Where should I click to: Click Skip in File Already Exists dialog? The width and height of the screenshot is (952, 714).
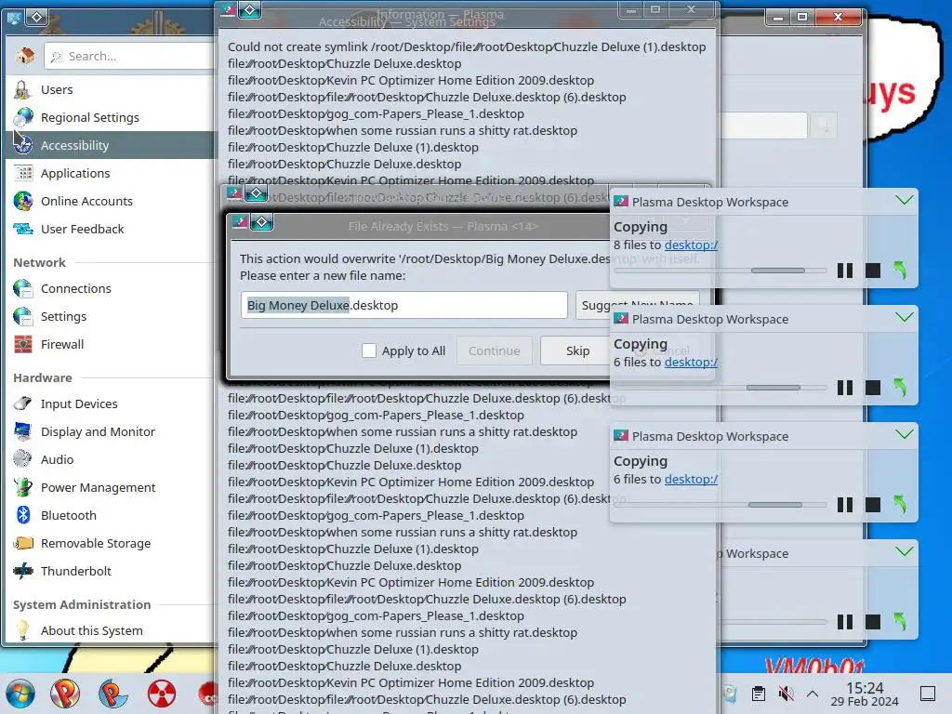[577, 350]
